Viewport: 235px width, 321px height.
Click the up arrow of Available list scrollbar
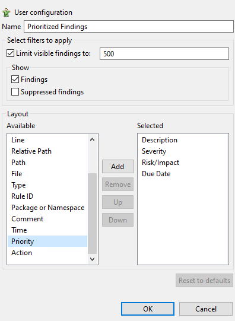click(x=92, y=139)
